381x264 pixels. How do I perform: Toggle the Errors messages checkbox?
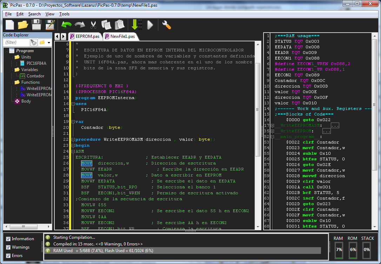coord(8,256)
